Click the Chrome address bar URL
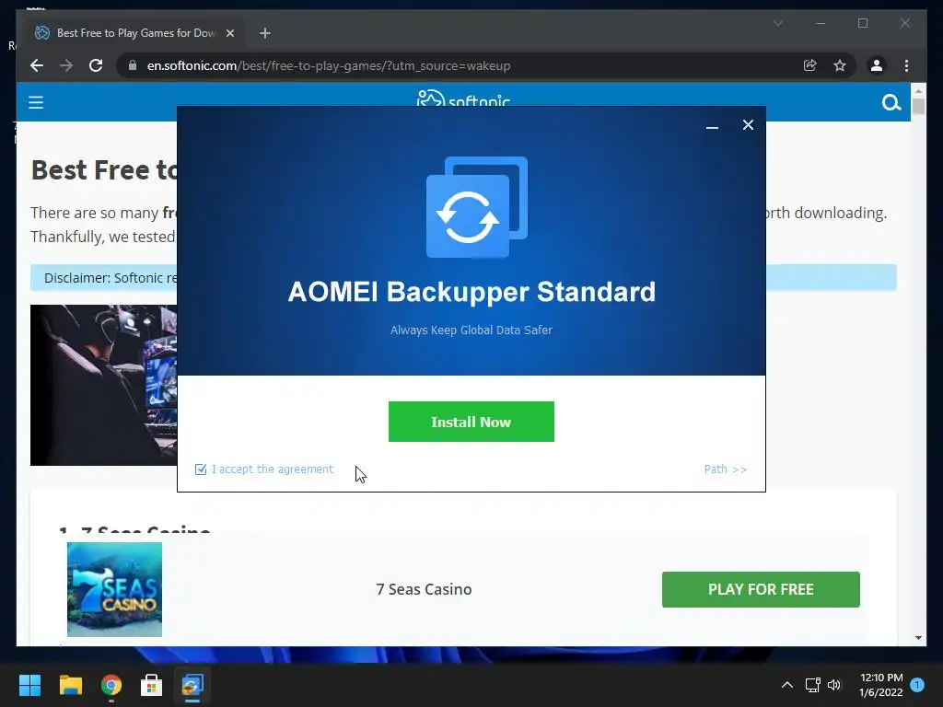The height and width of the screenshot is (707, 943). pos(329,65)
